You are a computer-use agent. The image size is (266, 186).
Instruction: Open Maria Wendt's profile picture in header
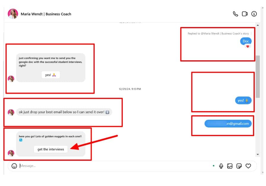click(13, 14)
